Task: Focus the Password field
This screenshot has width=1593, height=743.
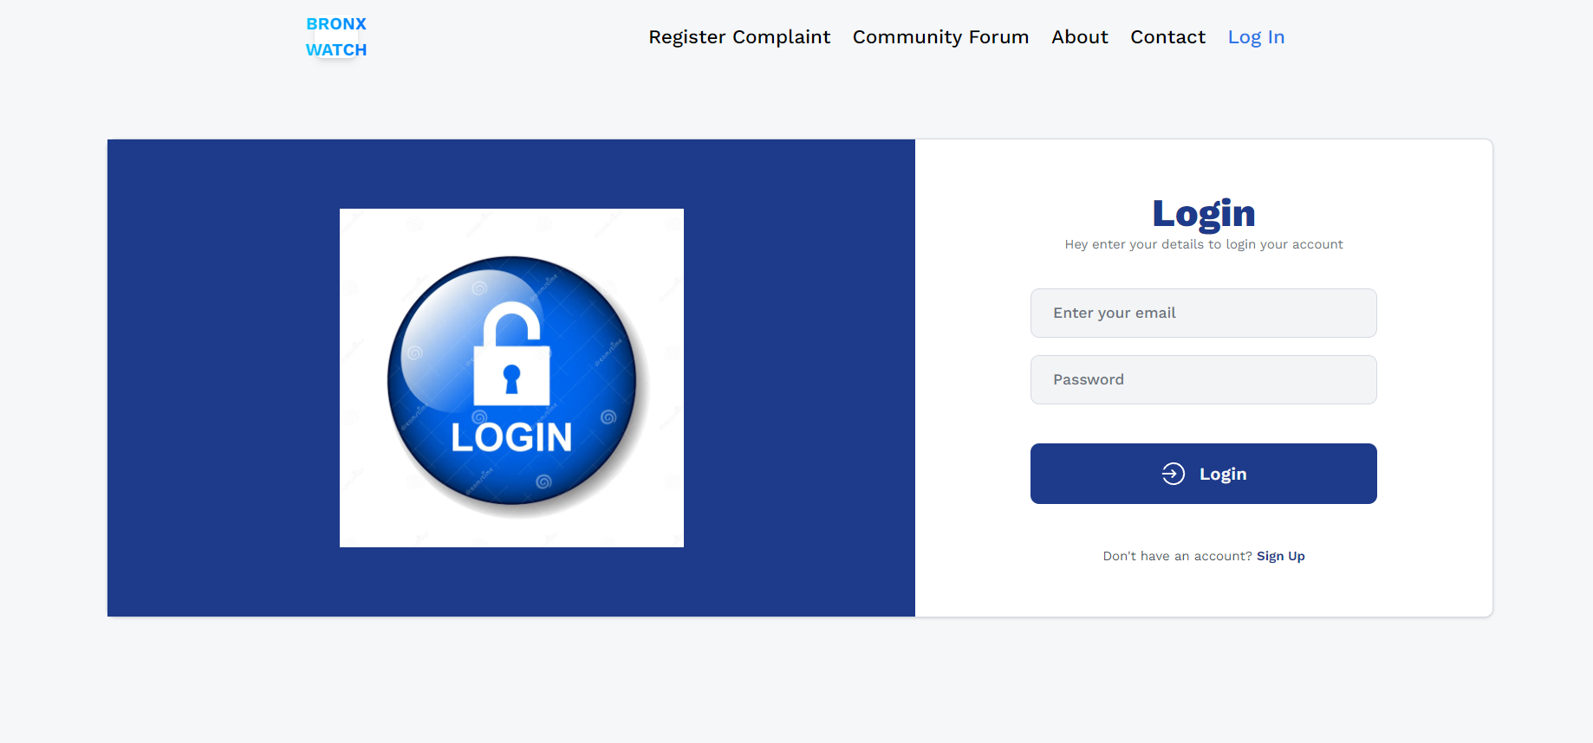Action: tap(1203, 379)
